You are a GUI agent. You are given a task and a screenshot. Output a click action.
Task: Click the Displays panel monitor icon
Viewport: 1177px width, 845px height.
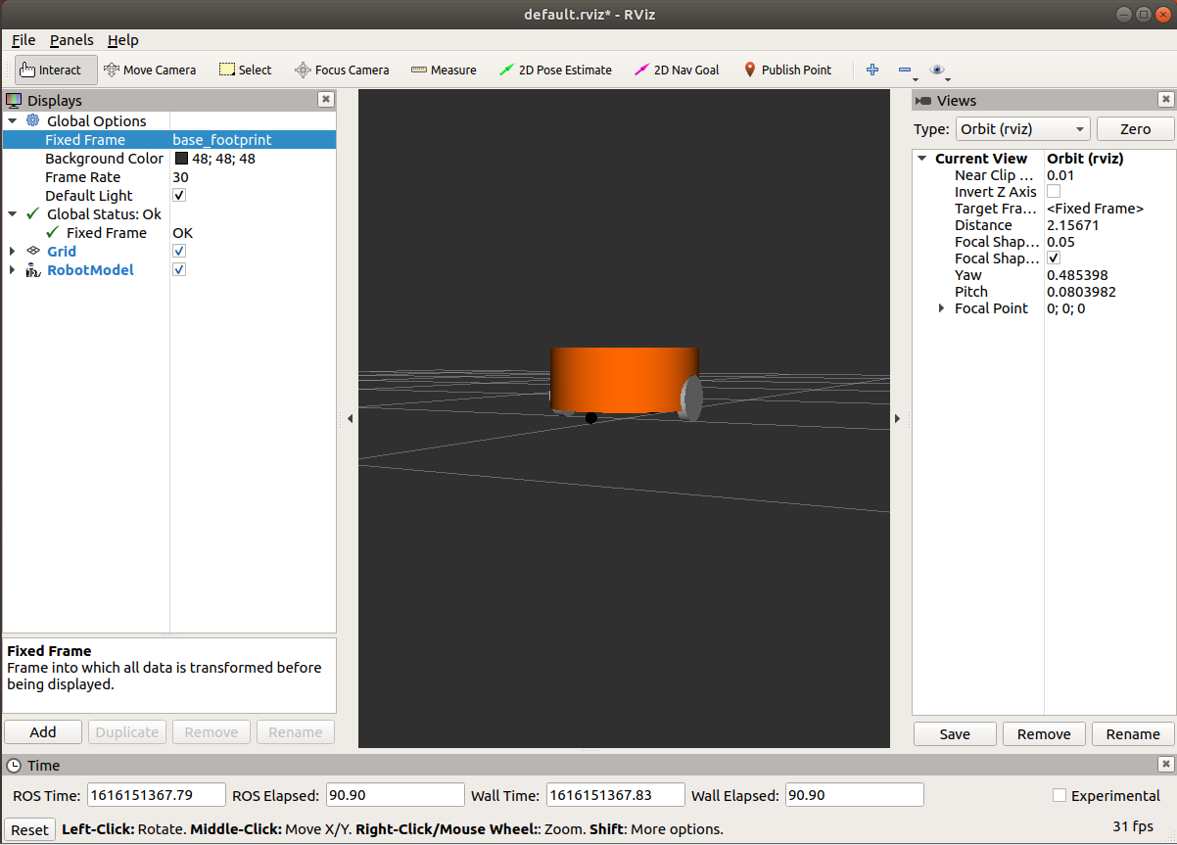tap(14, 100)
